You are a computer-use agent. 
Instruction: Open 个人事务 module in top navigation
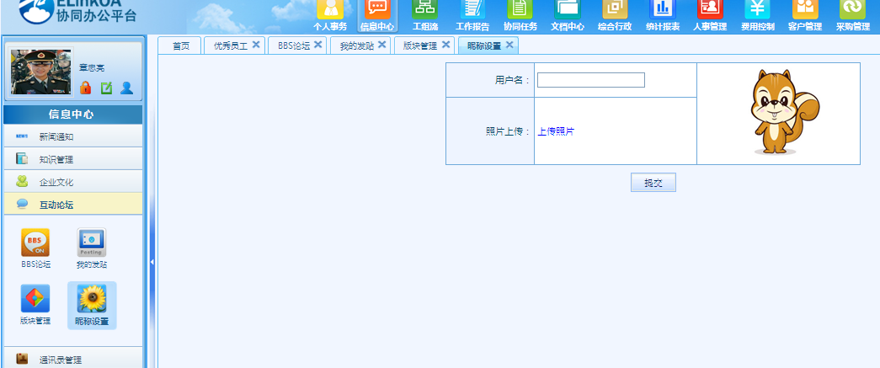330,16
